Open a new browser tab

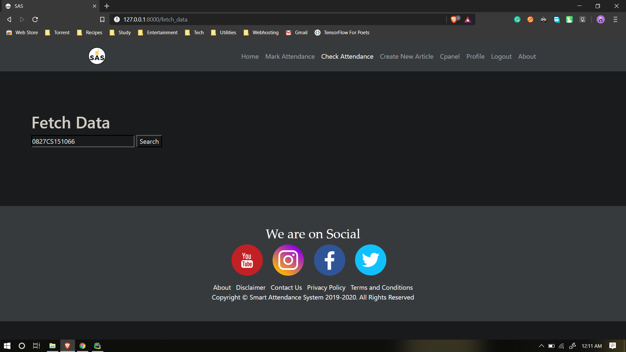[x=107, y=6]
